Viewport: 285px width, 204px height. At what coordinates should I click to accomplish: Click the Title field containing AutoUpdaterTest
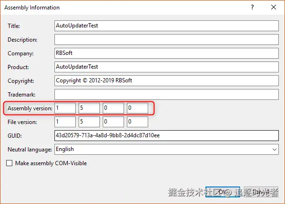(x=166, y=26)
